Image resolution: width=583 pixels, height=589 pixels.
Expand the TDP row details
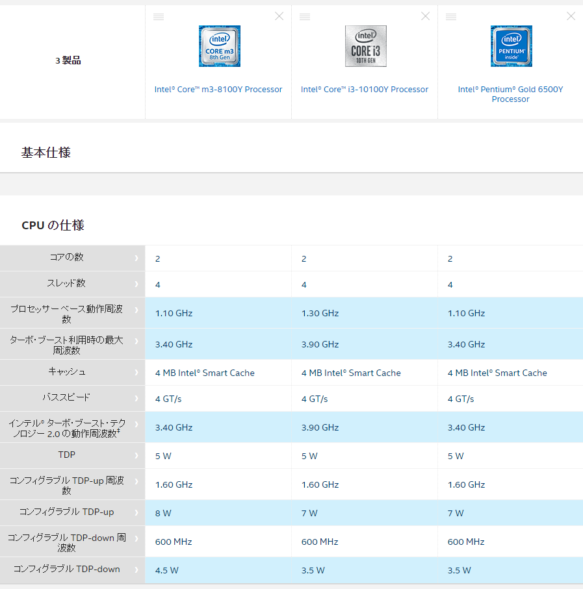click(x=136, y=456)
